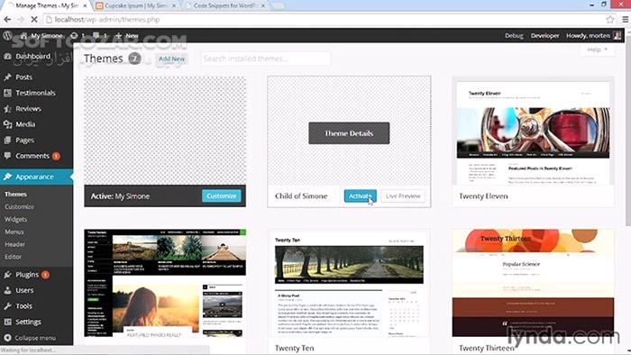Open the updates icon in admin bar
The height and width of the screenshot is (355, 631).
74,36
